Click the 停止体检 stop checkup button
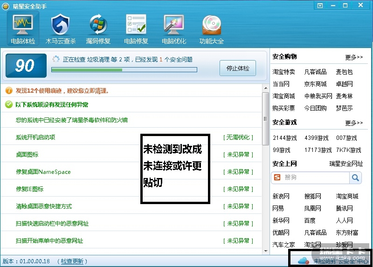The width and height of the screenshot is (373, 267). click(238, 68)
